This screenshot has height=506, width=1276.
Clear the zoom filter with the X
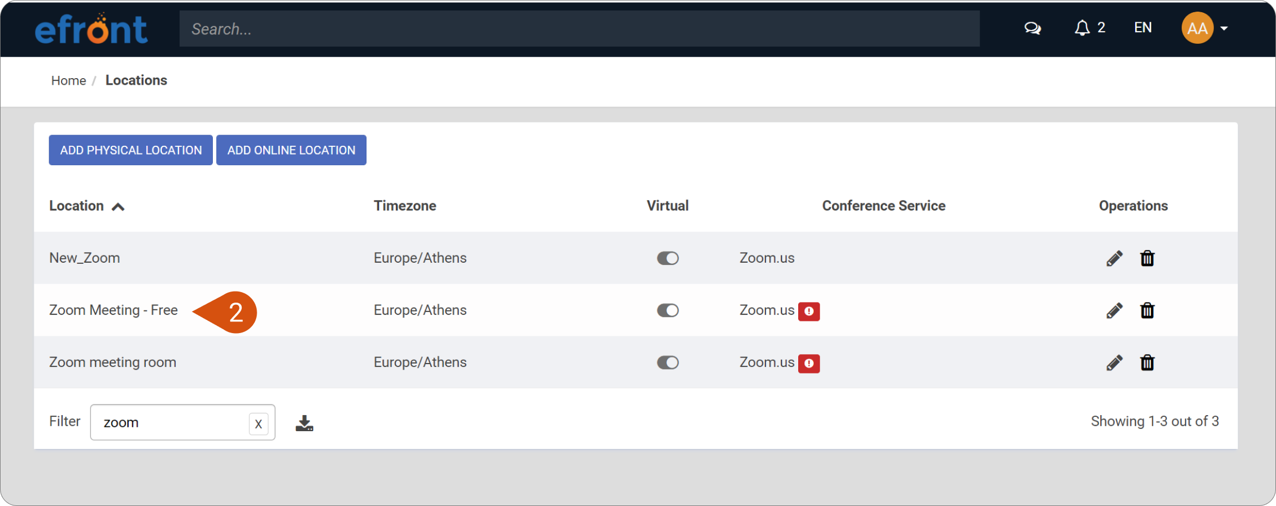(x=258, y=422)
